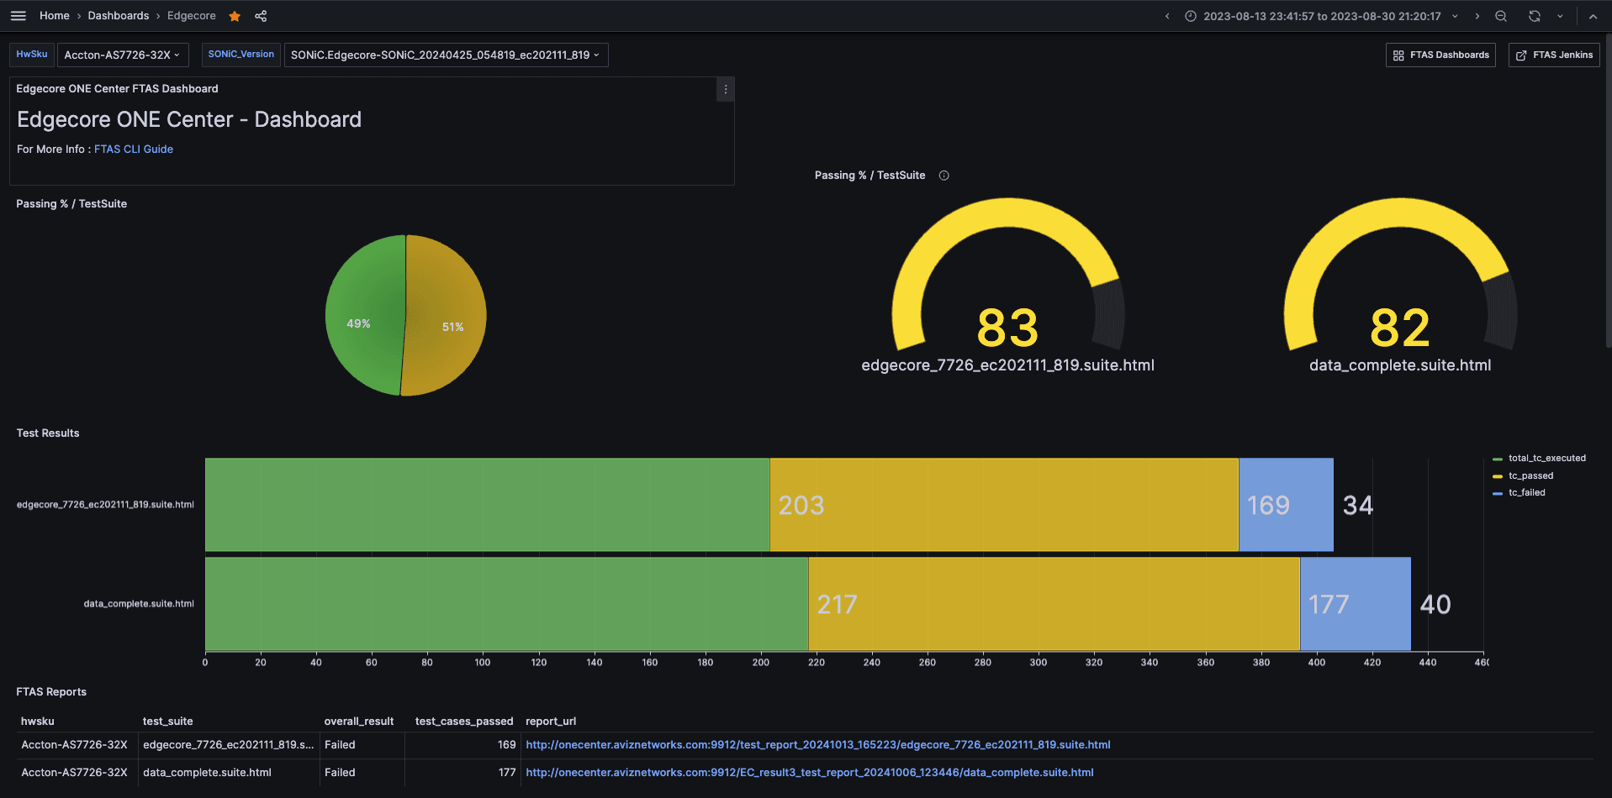Sort table by report_url column

click(x=551, y=721)
